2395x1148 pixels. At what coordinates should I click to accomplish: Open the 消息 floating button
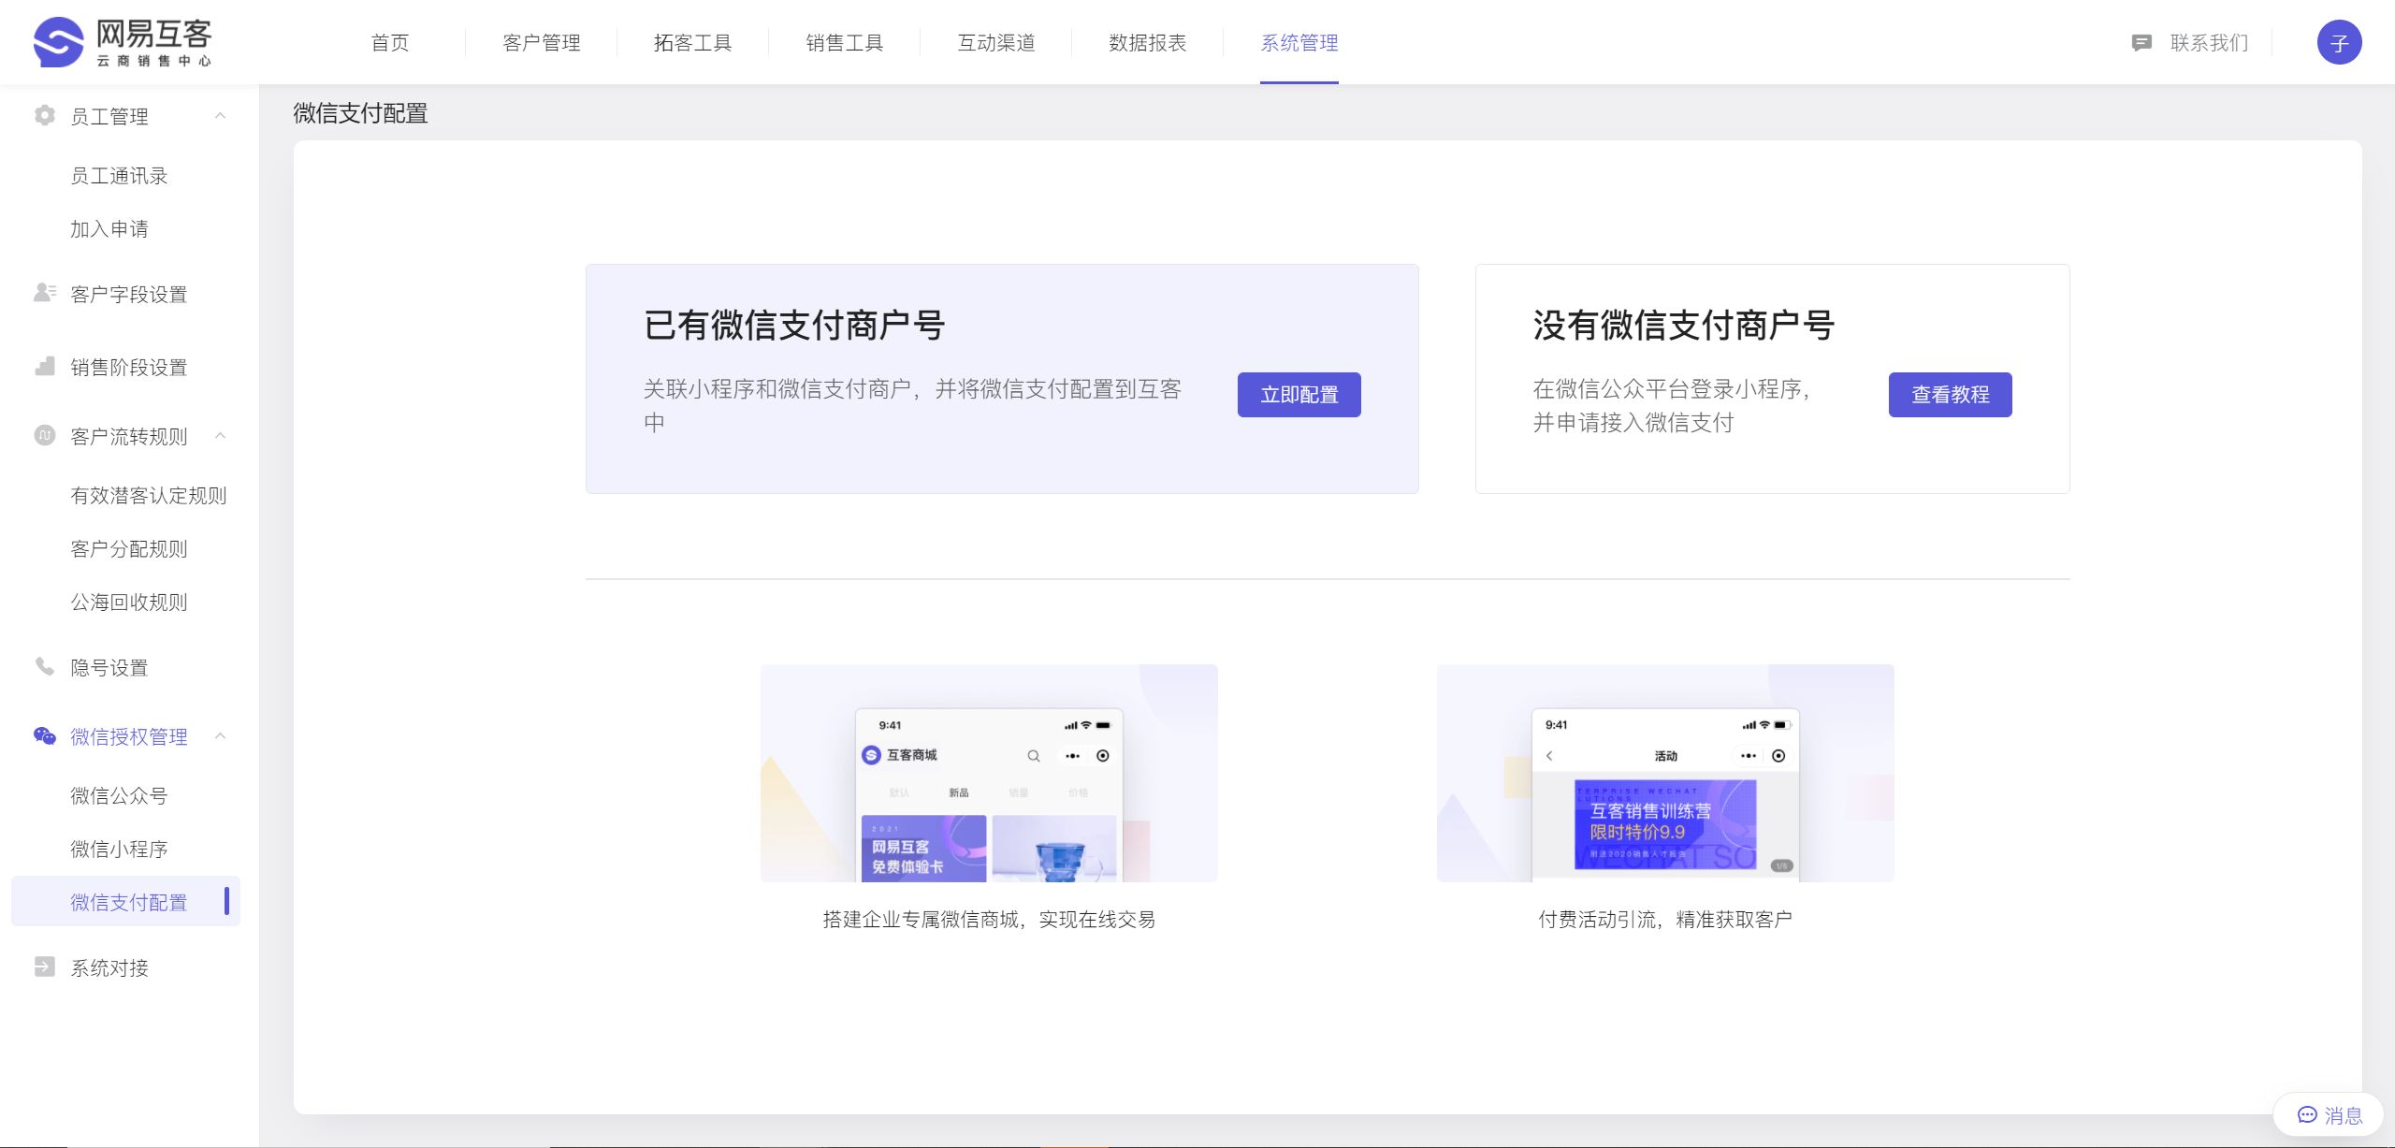click(2329, 1115)
